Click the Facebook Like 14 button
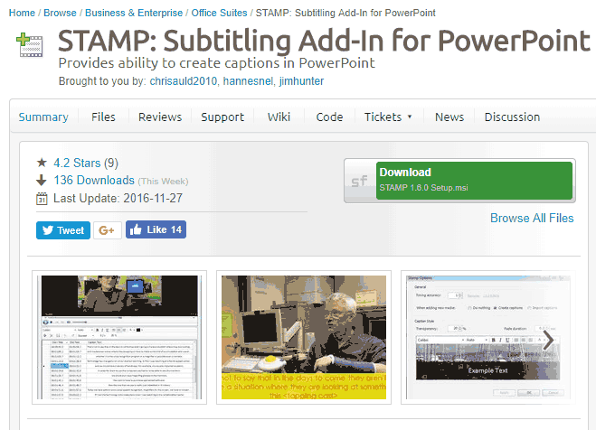The image size is (596, 430). pos(156,229)
